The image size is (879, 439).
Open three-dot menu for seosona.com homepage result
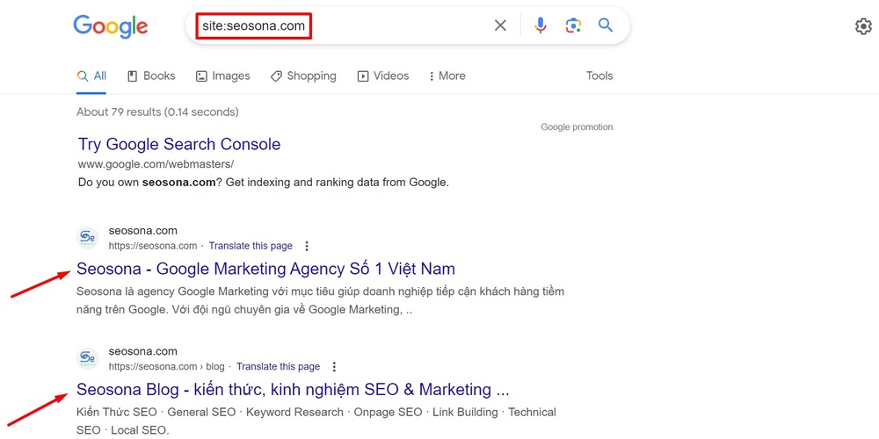[x=307, y=246]
